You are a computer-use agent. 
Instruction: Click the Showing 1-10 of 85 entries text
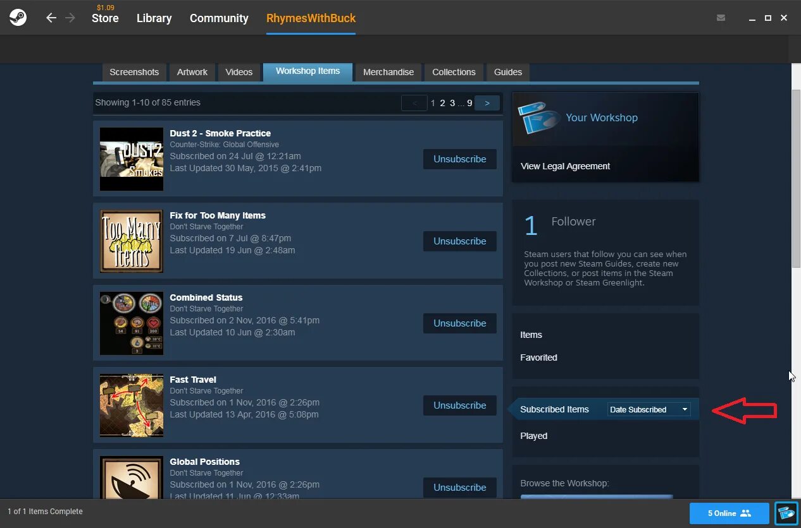point(147,102)
